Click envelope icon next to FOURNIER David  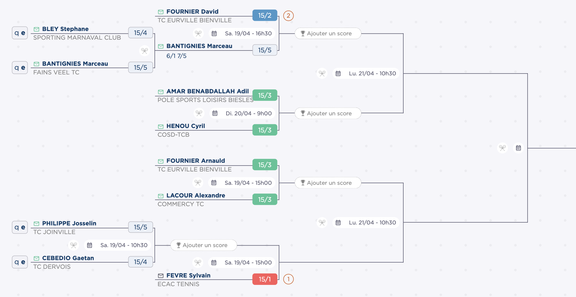[x=161, y=12]
